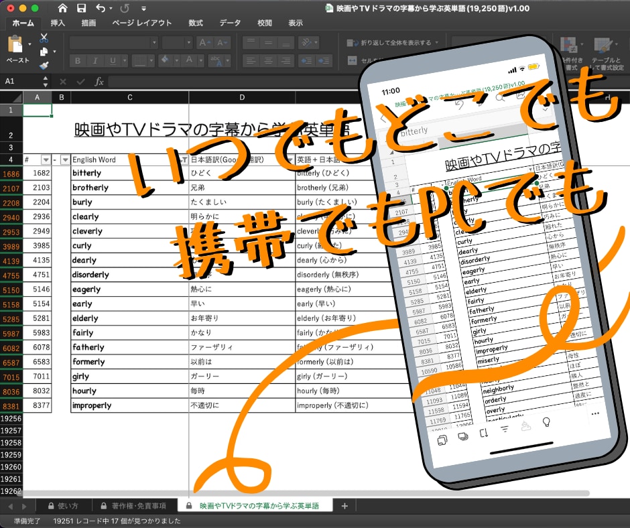This screenshot has width=630, height=528.
Task: Open the 挿入 ribbon tab
Action: tap(58, 23)
